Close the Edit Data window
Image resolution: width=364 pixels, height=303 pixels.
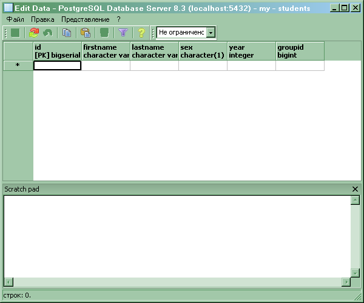(356, 8)
